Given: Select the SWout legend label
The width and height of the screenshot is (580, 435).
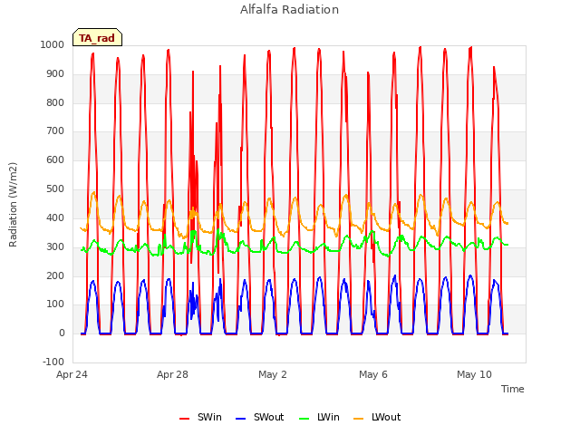Looking at the screenshot, I should (268, 417).
